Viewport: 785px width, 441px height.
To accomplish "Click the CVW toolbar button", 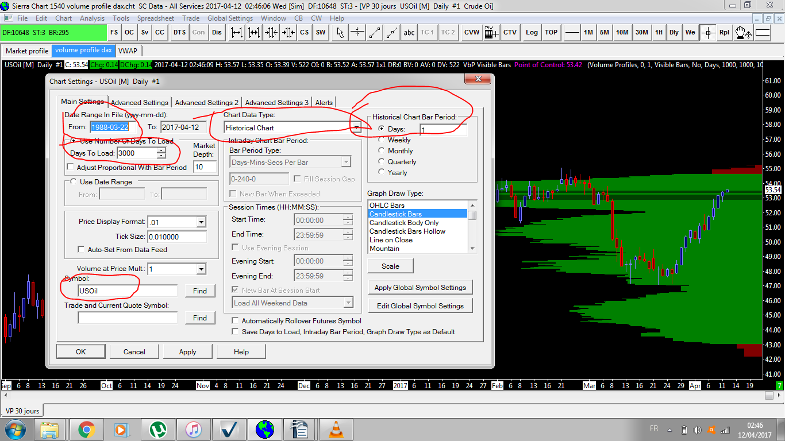I will pyautogui.click(x=472, y=32).
